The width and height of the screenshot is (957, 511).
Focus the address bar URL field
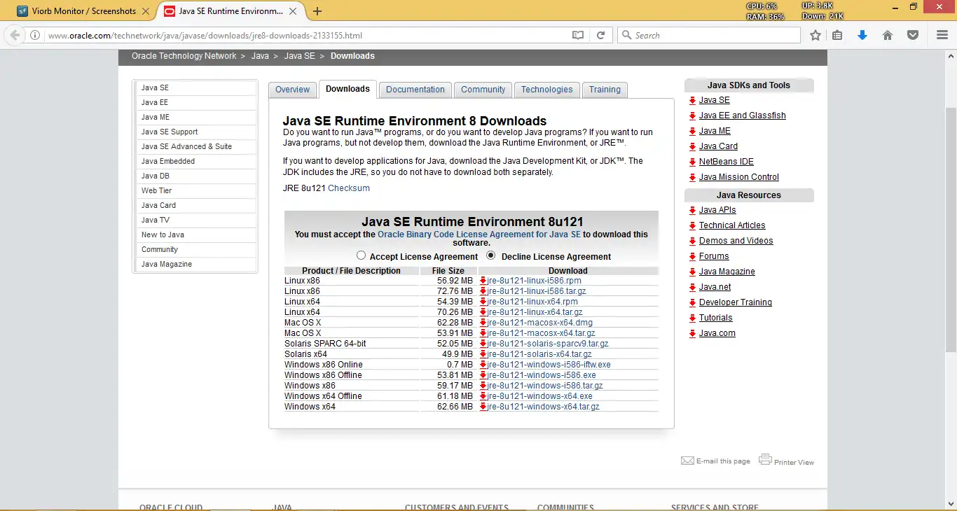click(x=308, y=35)
